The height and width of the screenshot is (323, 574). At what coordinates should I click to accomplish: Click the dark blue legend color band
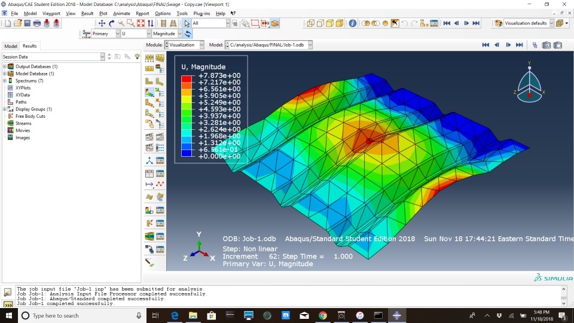pos(187,153)
